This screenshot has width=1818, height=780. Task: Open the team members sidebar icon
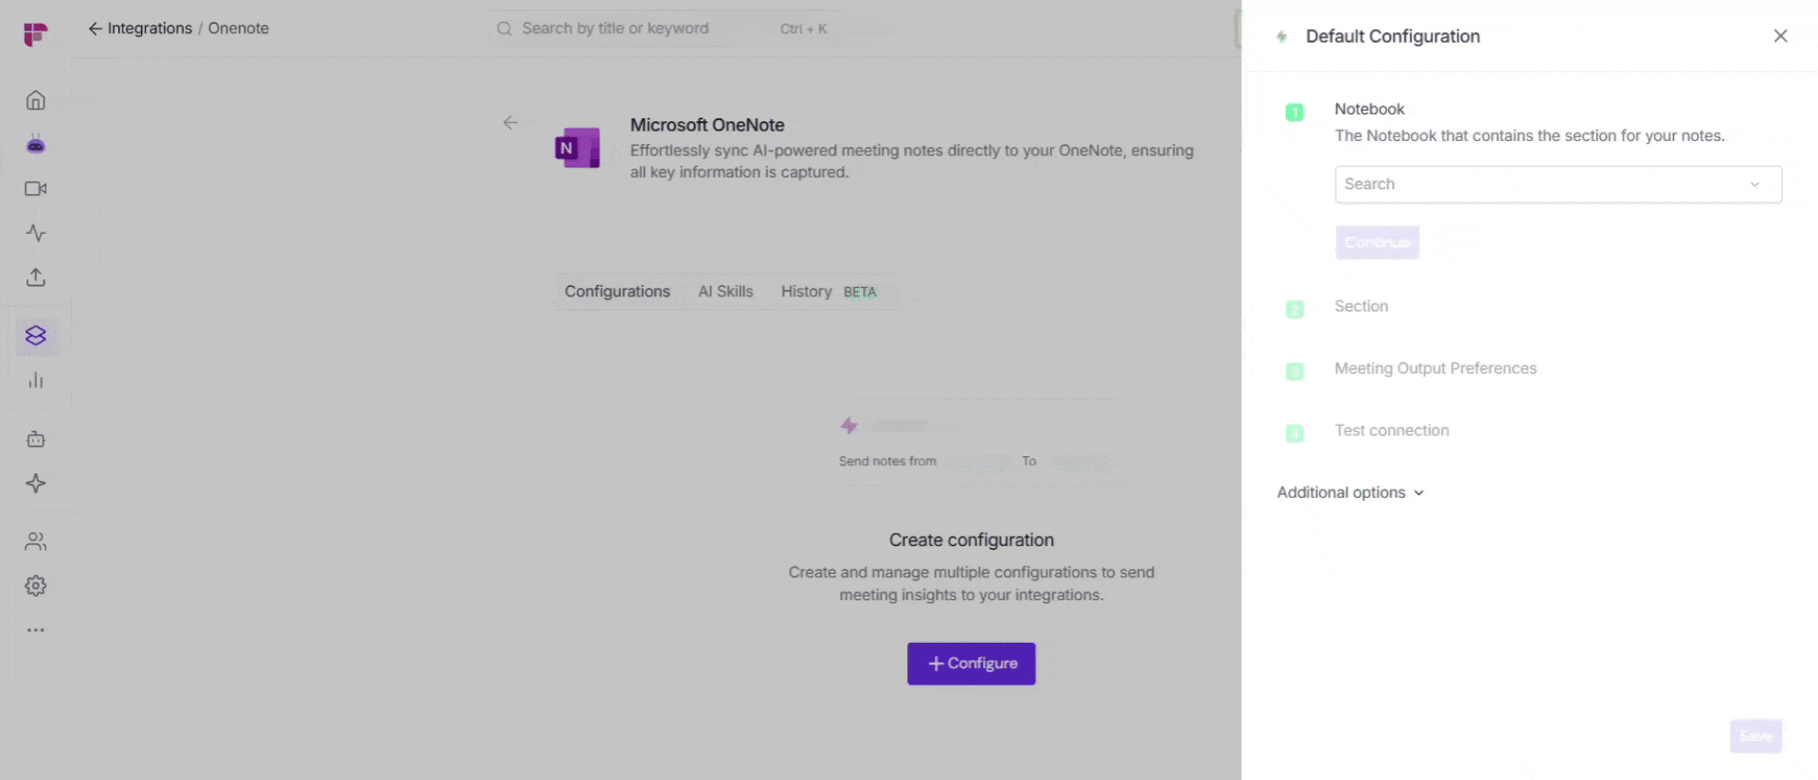click(x=36, y=541)
